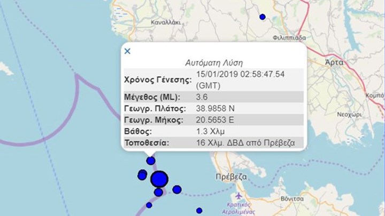Click the Γεωγρ. Πλάτος label
The image size is (385, 216).
pos(155,108)
